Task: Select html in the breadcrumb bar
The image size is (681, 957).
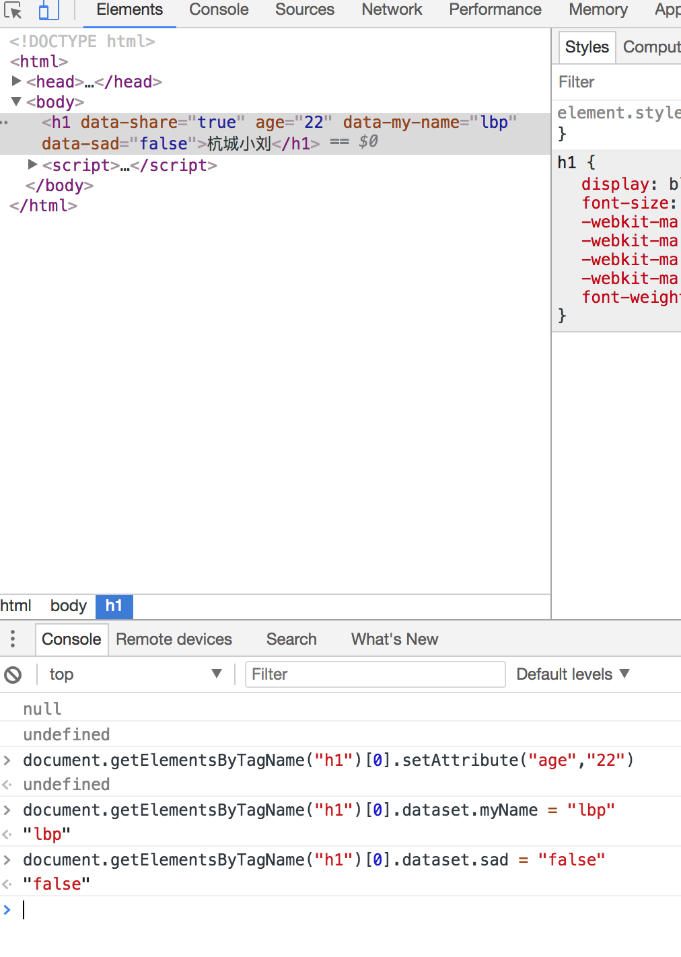Action: click(x=16, y=606)
